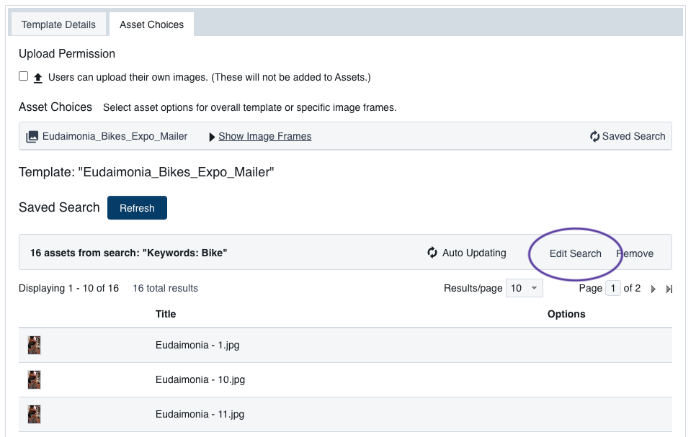The image size is (696, 437).
Task: Click the 16 total results link
Action: click(x=165, y=289)
